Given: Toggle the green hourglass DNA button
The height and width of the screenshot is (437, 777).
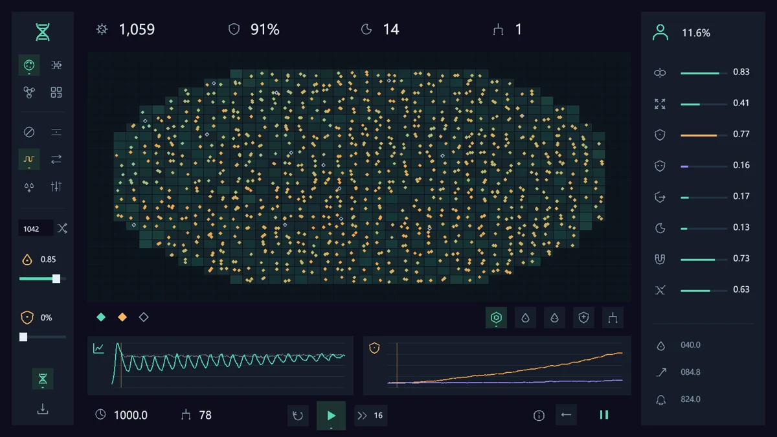Looking at the screenshot, I should (x=43, y=379).
